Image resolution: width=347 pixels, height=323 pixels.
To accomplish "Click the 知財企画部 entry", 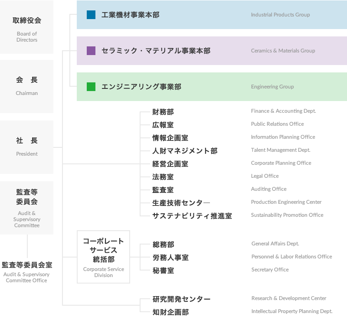I will click(x=170, y=313).
